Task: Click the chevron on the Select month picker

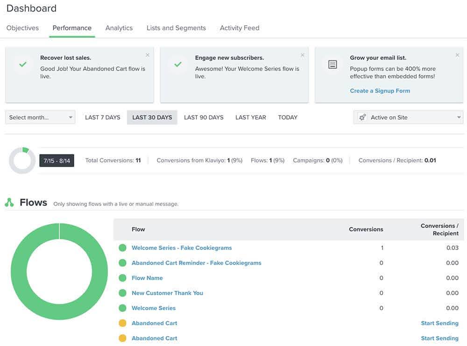Action: [x=71, y=117]
